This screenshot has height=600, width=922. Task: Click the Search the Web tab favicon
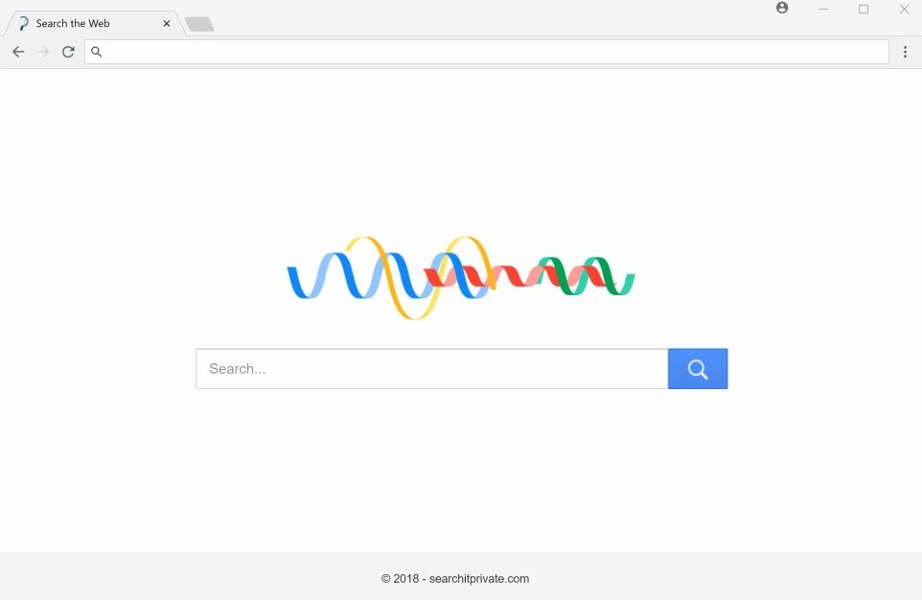click(24, 24)
